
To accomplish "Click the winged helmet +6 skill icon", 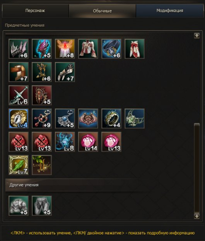I will coord(19,49).
